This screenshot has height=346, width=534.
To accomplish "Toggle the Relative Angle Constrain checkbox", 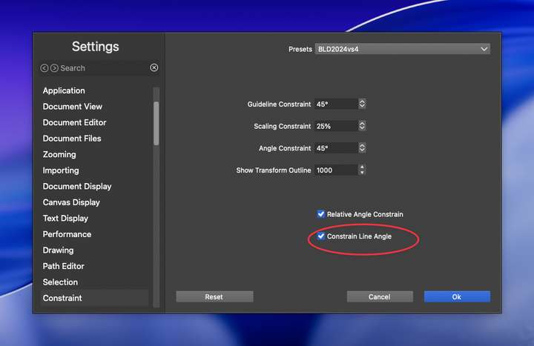I will 321,214.
